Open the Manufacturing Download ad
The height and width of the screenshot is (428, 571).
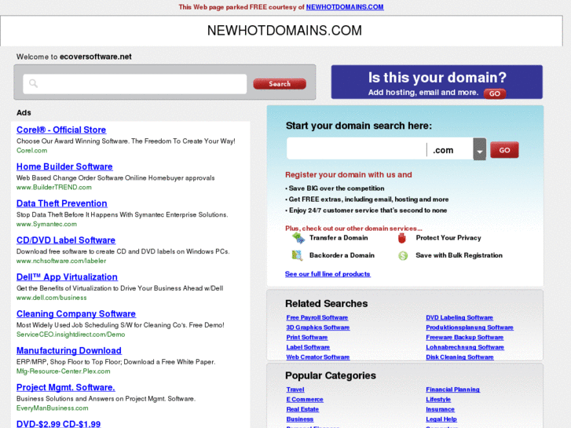point(69,350)
